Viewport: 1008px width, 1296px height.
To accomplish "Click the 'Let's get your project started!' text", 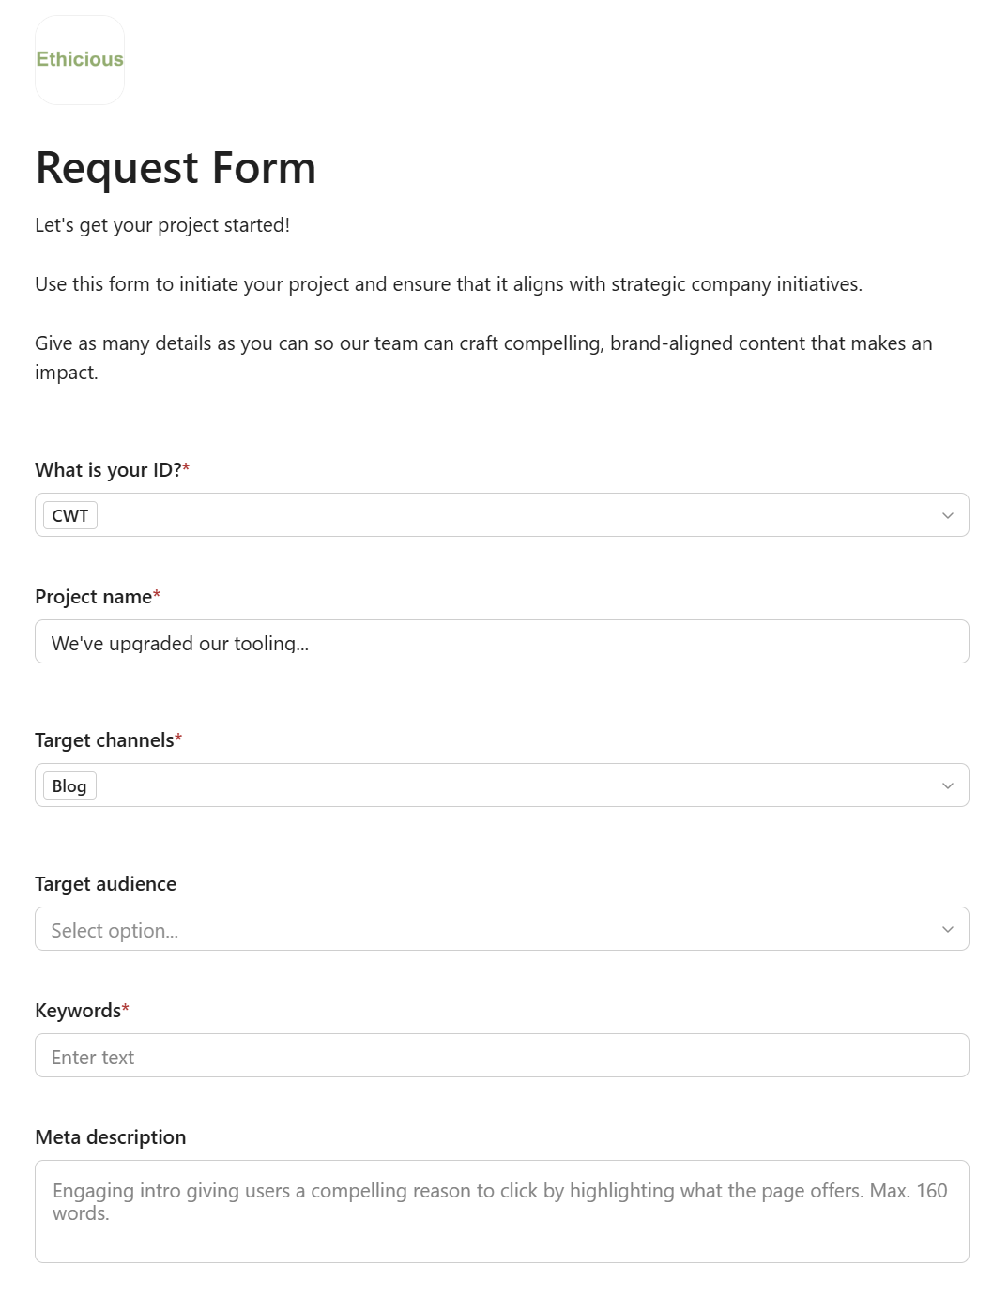I will pos(162,225).
